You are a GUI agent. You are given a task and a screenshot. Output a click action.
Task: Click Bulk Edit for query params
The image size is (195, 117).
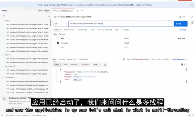click(181, 39)
